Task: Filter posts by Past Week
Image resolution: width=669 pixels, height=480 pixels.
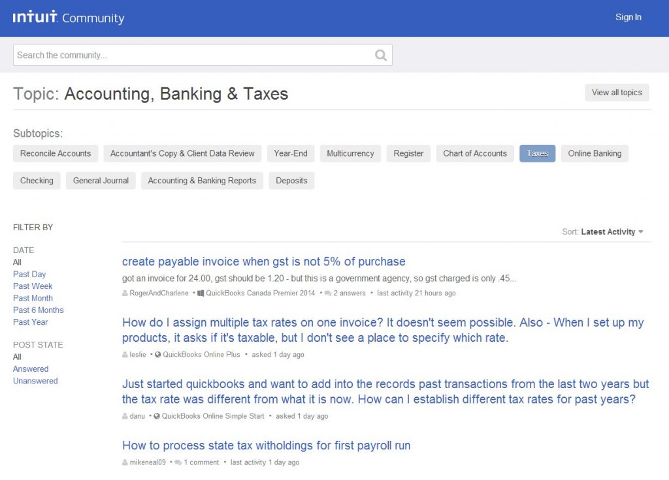Action: click(33, 286)
